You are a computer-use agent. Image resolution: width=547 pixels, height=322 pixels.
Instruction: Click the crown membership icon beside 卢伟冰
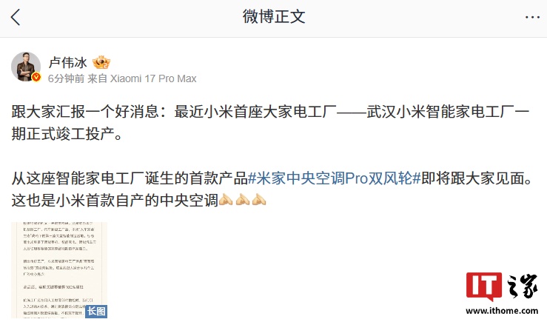point(101,62)
